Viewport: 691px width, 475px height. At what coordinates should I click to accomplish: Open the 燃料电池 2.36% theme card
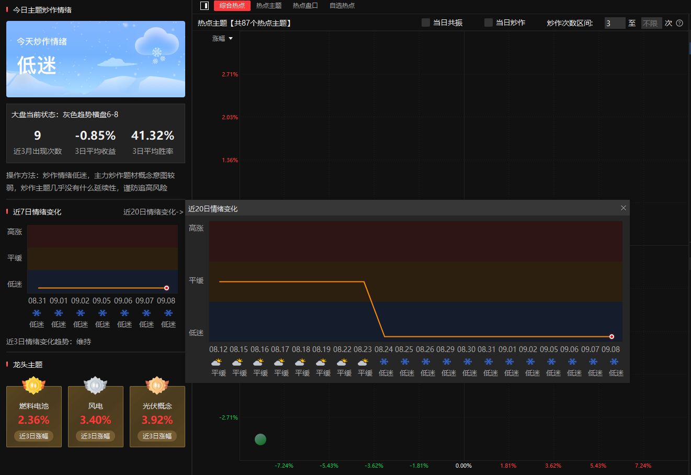(34, 416)
